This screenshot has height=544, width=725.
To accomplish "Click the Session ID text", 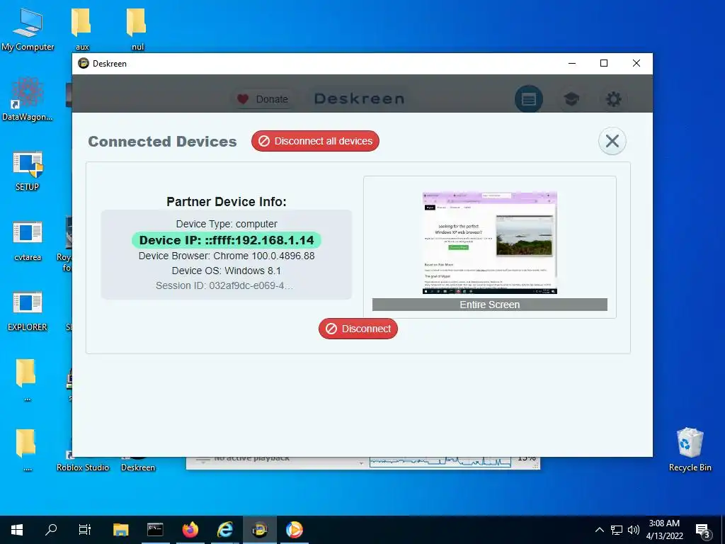I will pos(224,285).
